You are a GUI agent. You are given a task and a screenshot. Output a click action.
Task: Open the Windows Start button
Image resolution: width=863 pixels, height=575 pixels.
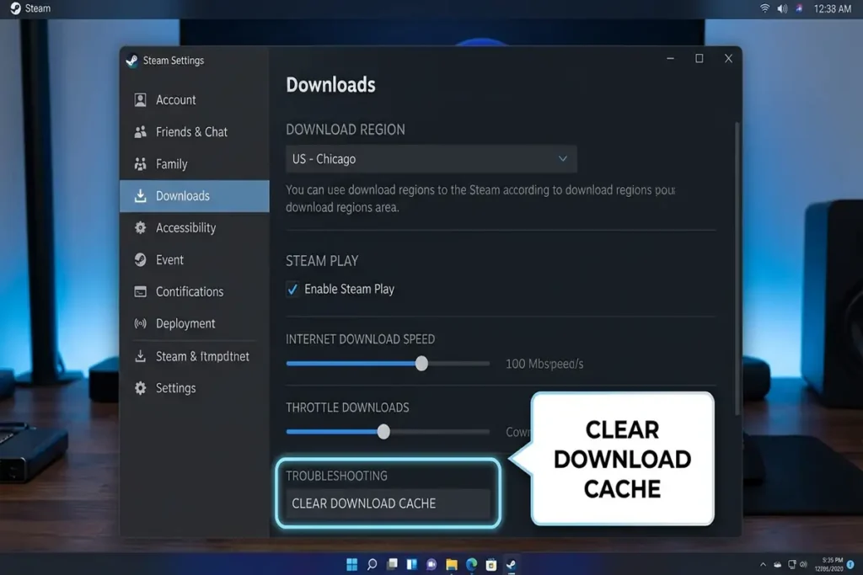351,564
